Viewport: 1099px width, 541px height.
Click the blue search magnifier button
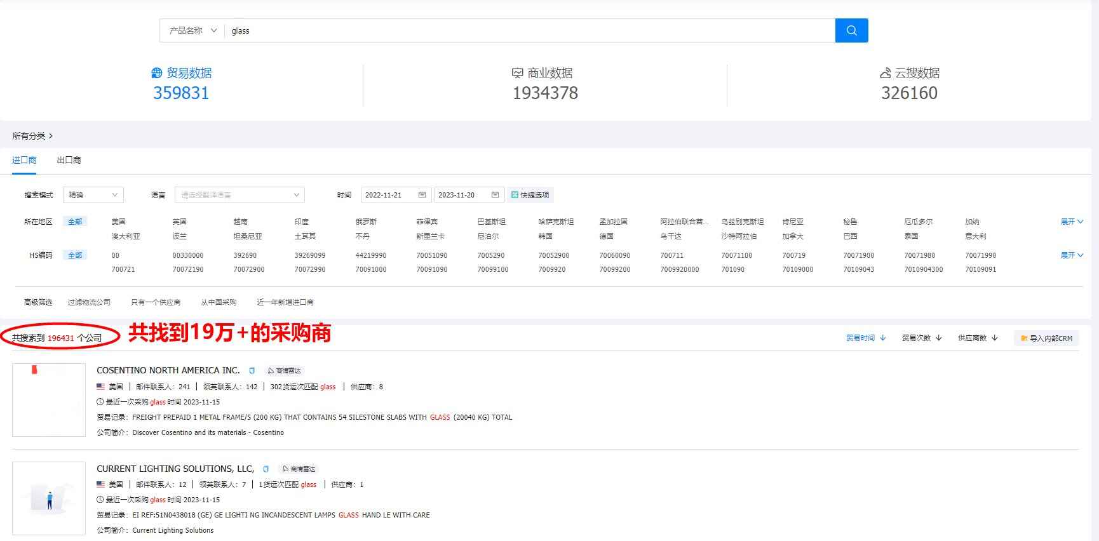(x=851, y=30)
